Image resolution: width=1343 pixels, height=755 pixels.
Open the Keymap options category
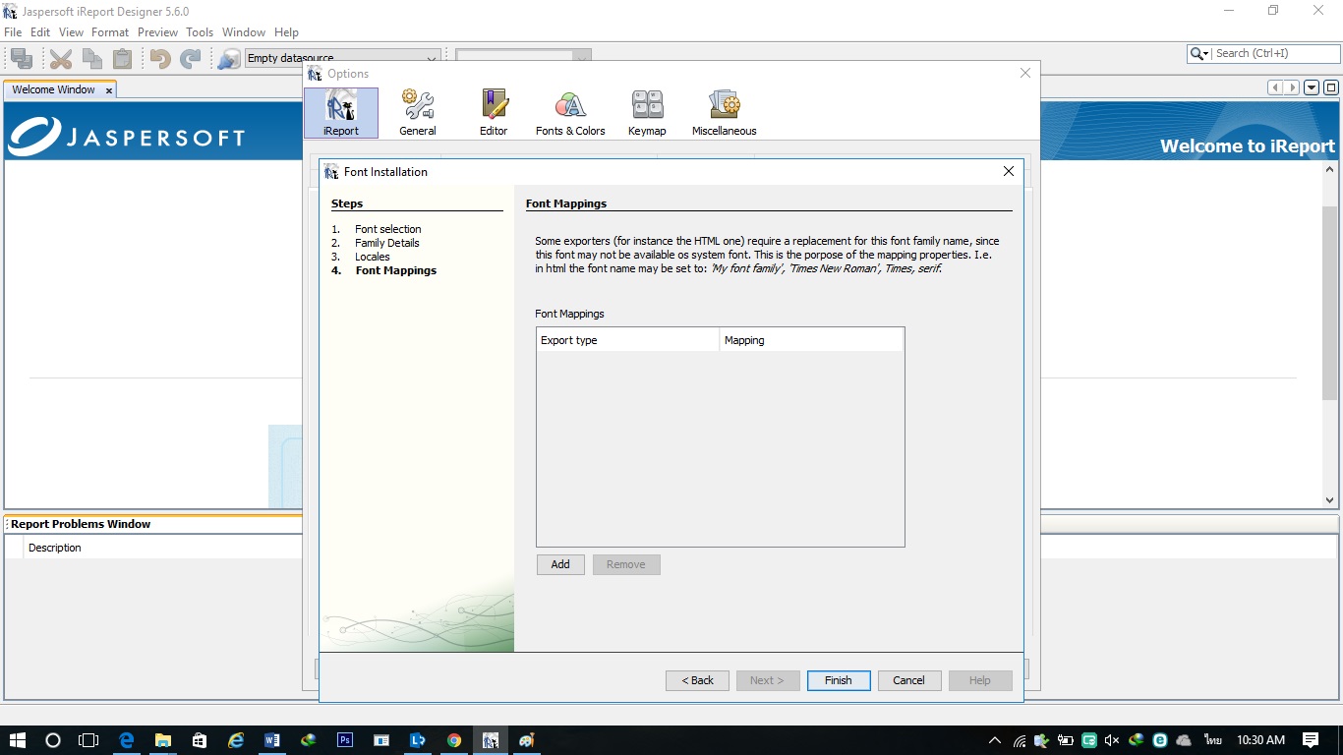click(x=647, y=112)
